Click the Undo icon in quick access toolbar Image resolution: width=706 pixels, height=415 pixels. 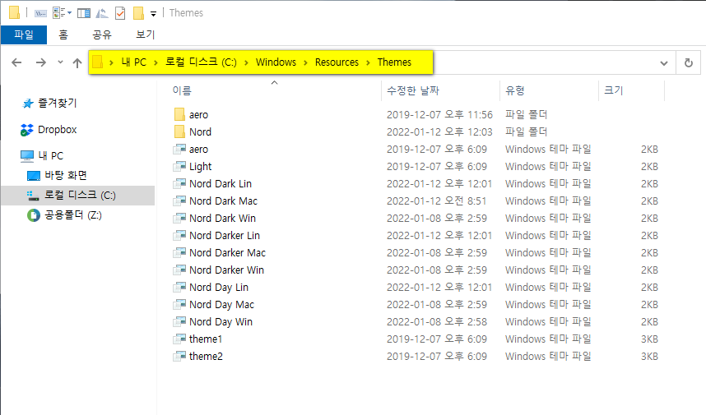click(102, 13)
